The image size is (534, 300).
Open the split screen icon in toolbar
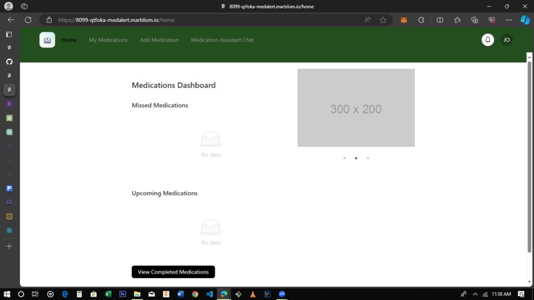tap(440, 20)
